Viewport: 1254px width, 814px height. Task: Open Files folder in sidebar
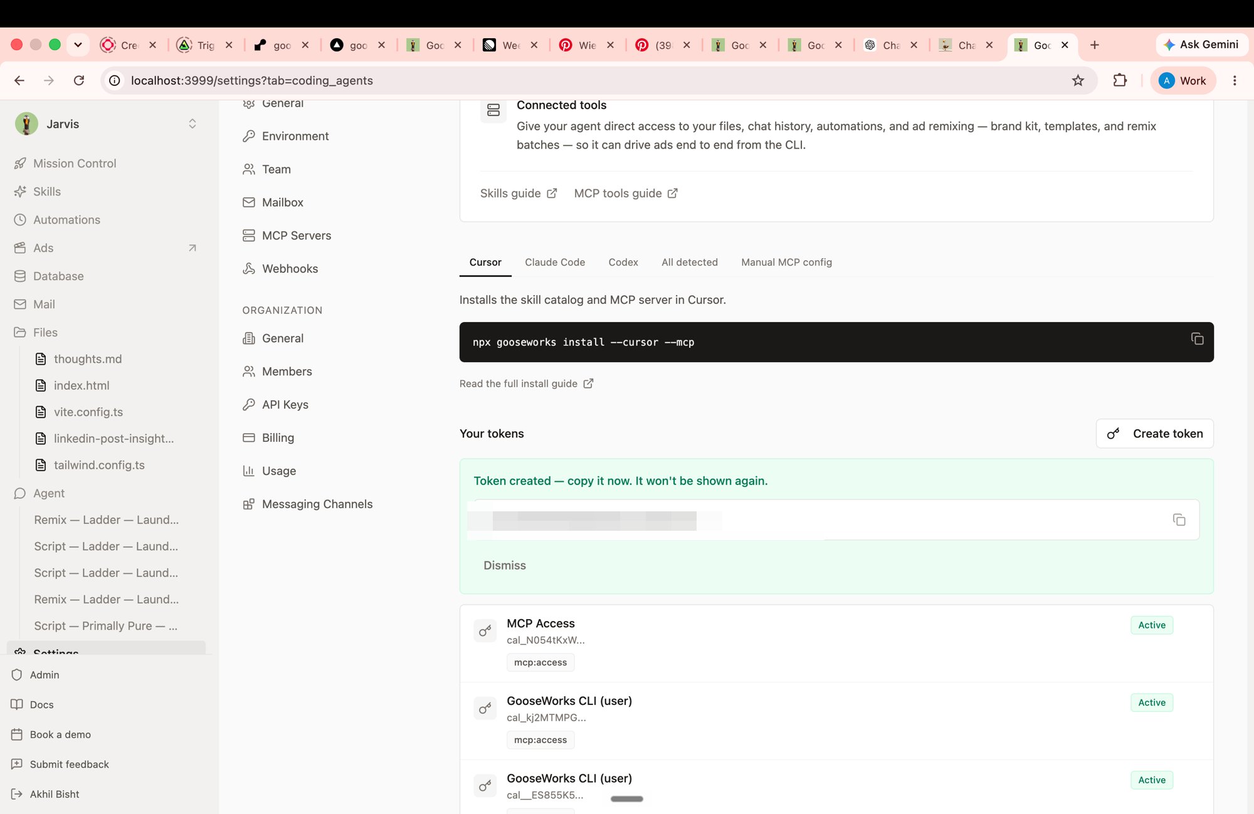45,332
